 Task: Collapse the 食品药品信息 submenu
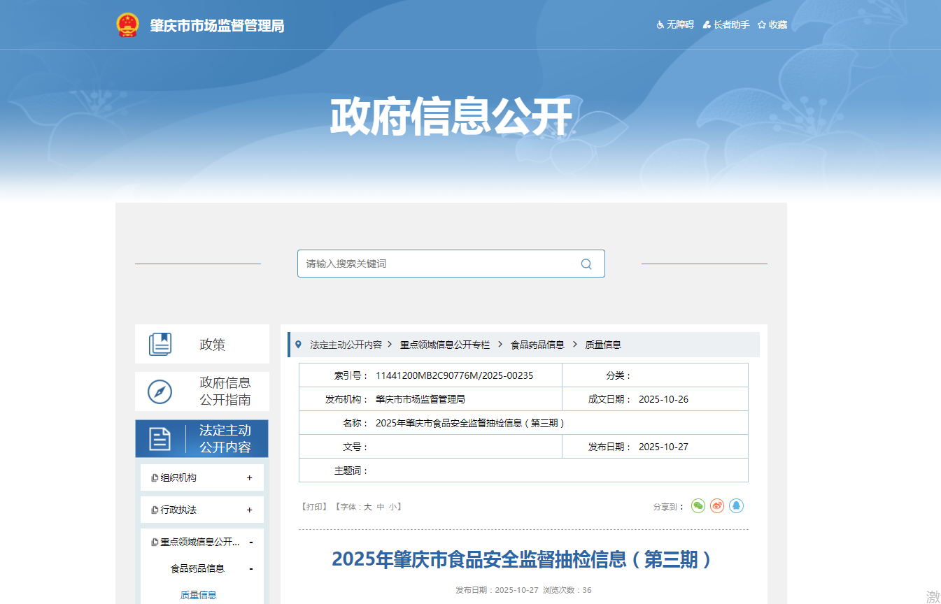tap(250, 569)
